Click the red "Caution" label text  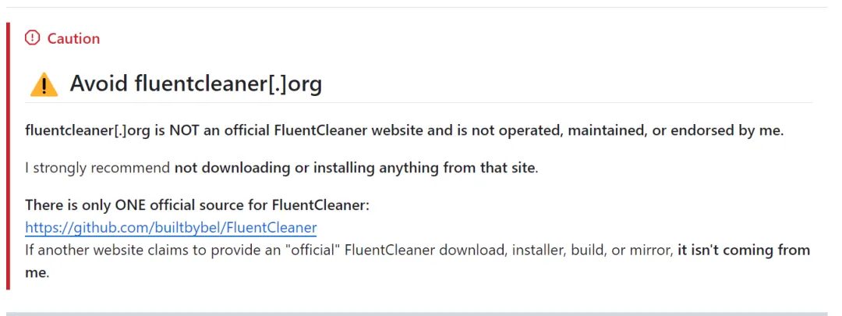pyautogui.click(x=73, y=39)
